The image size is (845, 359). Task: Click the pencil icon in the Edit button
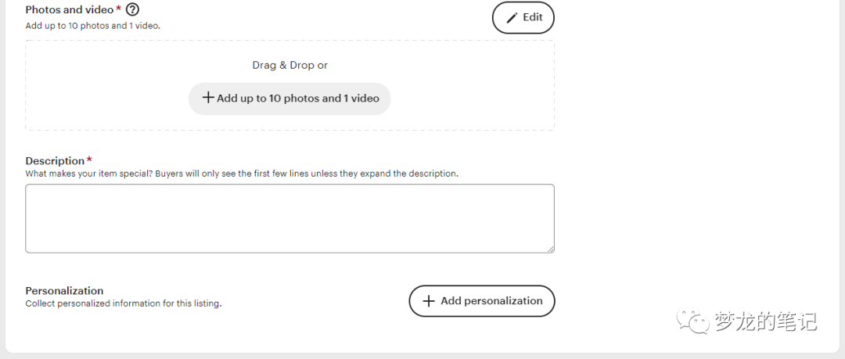[x=512, y=17]
